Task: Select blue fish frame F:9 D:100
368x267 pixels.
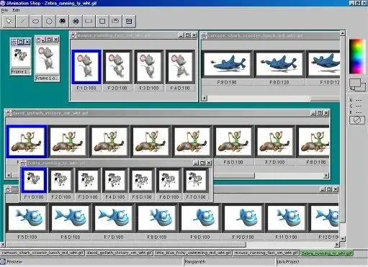Action: point(200,218)
